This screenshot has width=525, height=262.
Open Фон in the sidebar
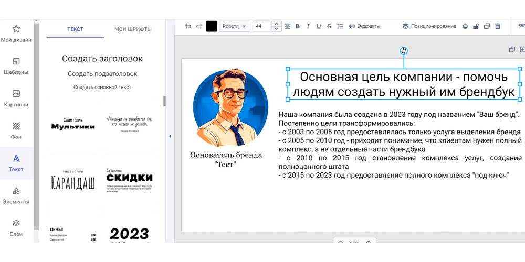point(16,131)
